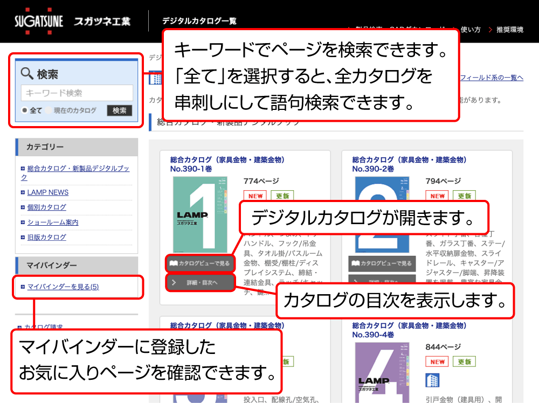539x403 pixels.
Task: Open フィールド系の一覧へ link
Action: (492, 78)
